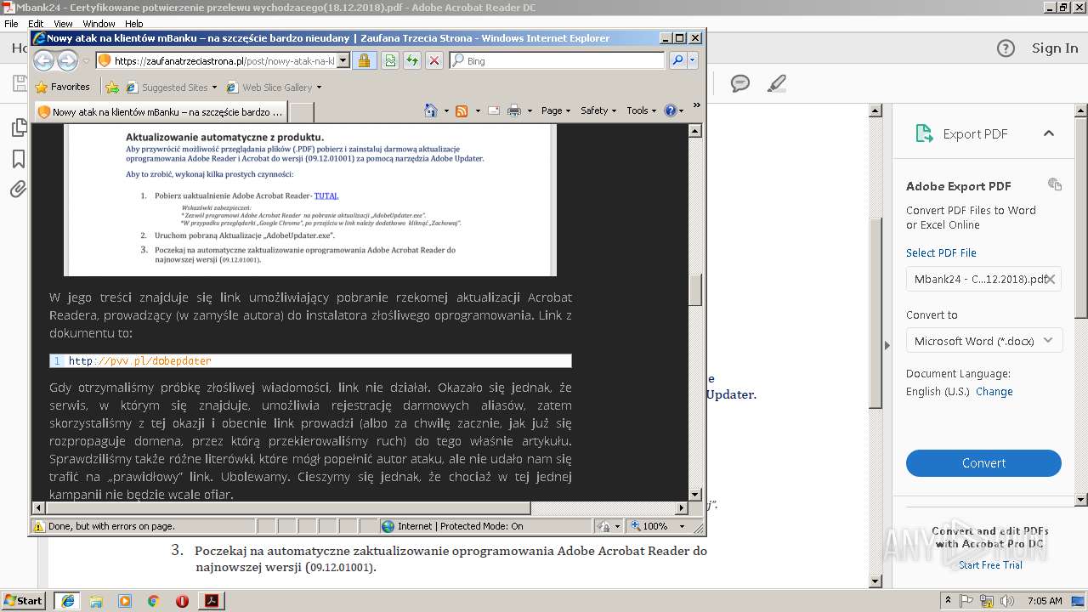The image size is (1088, 612).
Task: Open the address bar URL dropdown
Action: point(343,60)
